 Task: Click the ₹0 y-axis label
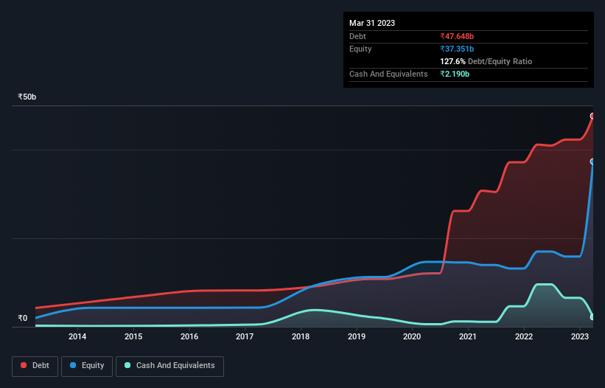[23, 318]
